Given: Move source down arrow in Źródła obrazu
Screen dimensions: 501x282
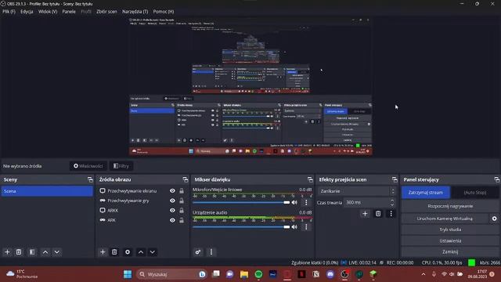Looking at the screenshot, I should [153, 252].
